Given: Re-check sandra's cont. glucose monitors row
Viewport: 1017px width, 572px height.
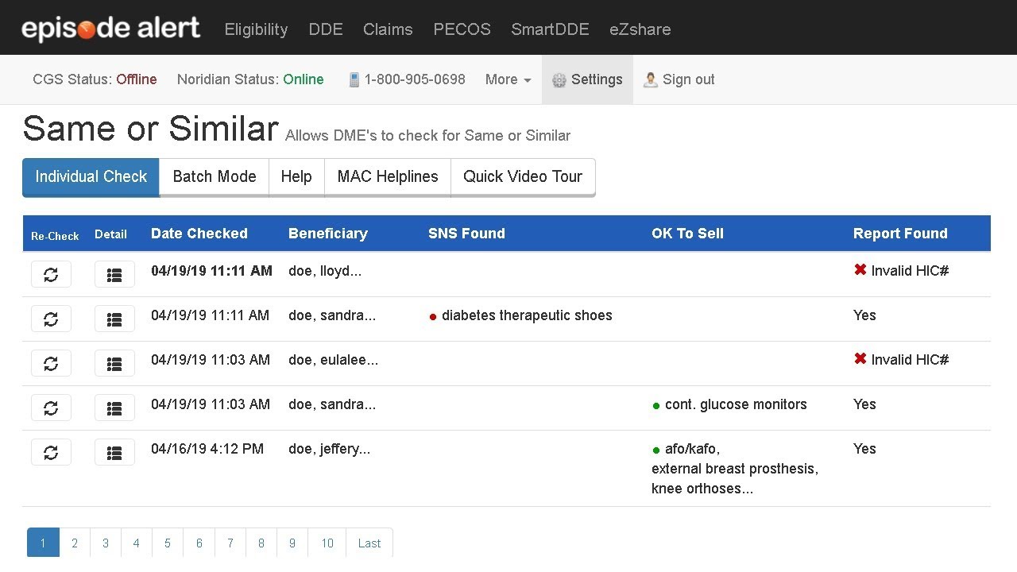Looking at the screenshot, I should click(51, 408).
